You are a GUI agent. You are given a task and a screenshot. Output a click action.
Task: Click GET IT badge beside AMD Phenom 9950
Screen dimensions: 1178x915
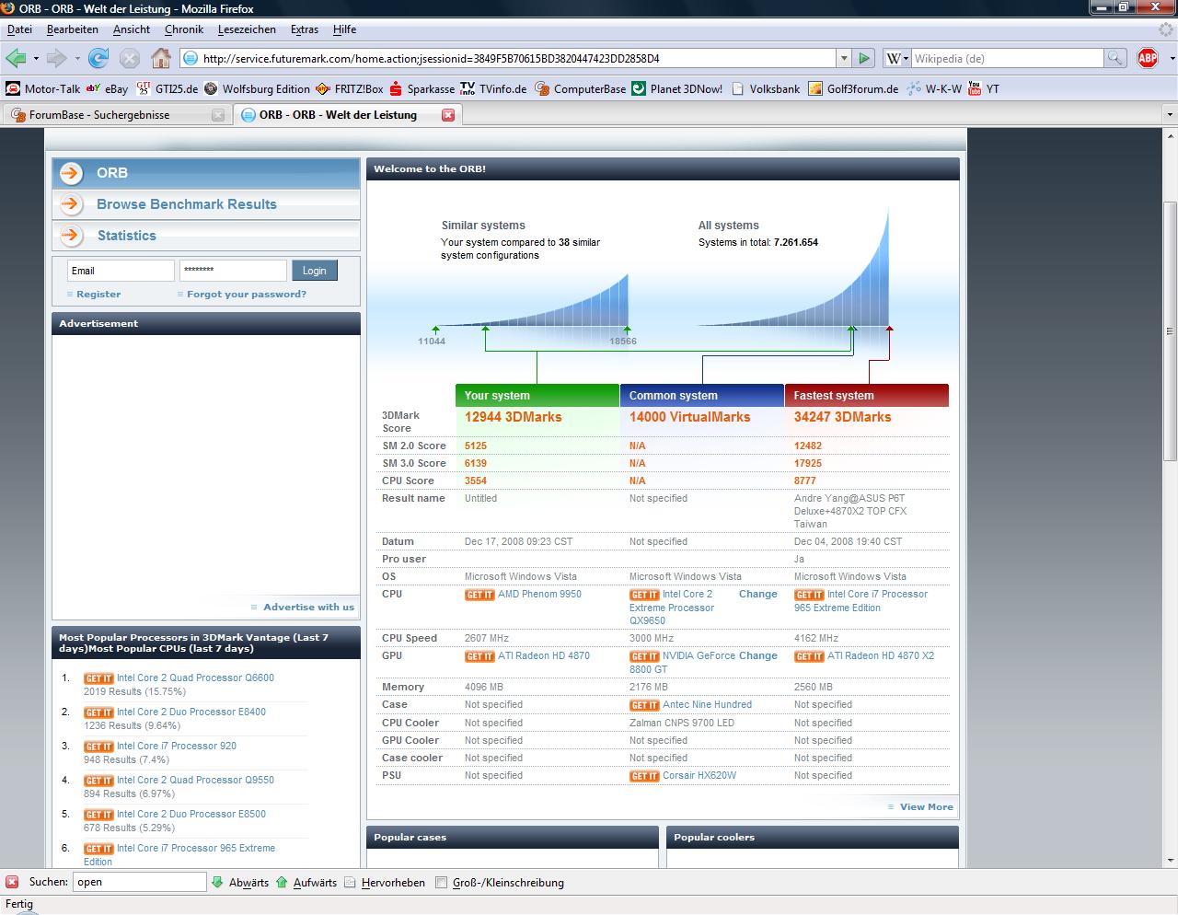coord(479,595)
